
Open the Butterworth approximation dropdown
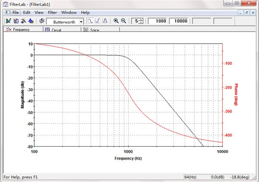coord(81,21)
